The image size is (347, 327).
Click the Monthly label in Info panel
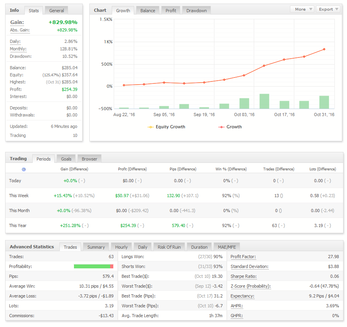point(18,49)
